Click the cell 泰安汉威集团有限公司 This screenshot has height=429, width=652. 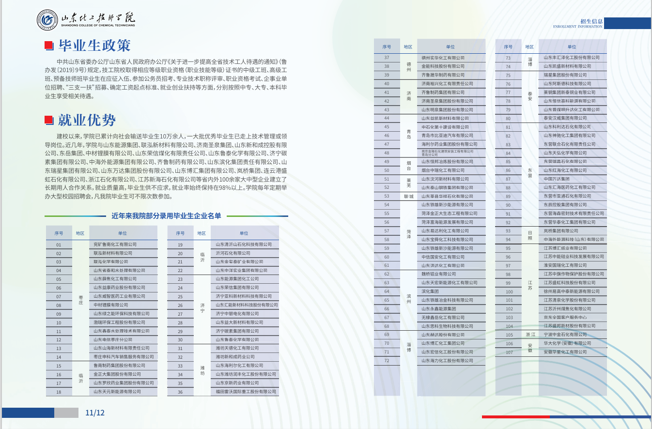(x=565, y=118)
